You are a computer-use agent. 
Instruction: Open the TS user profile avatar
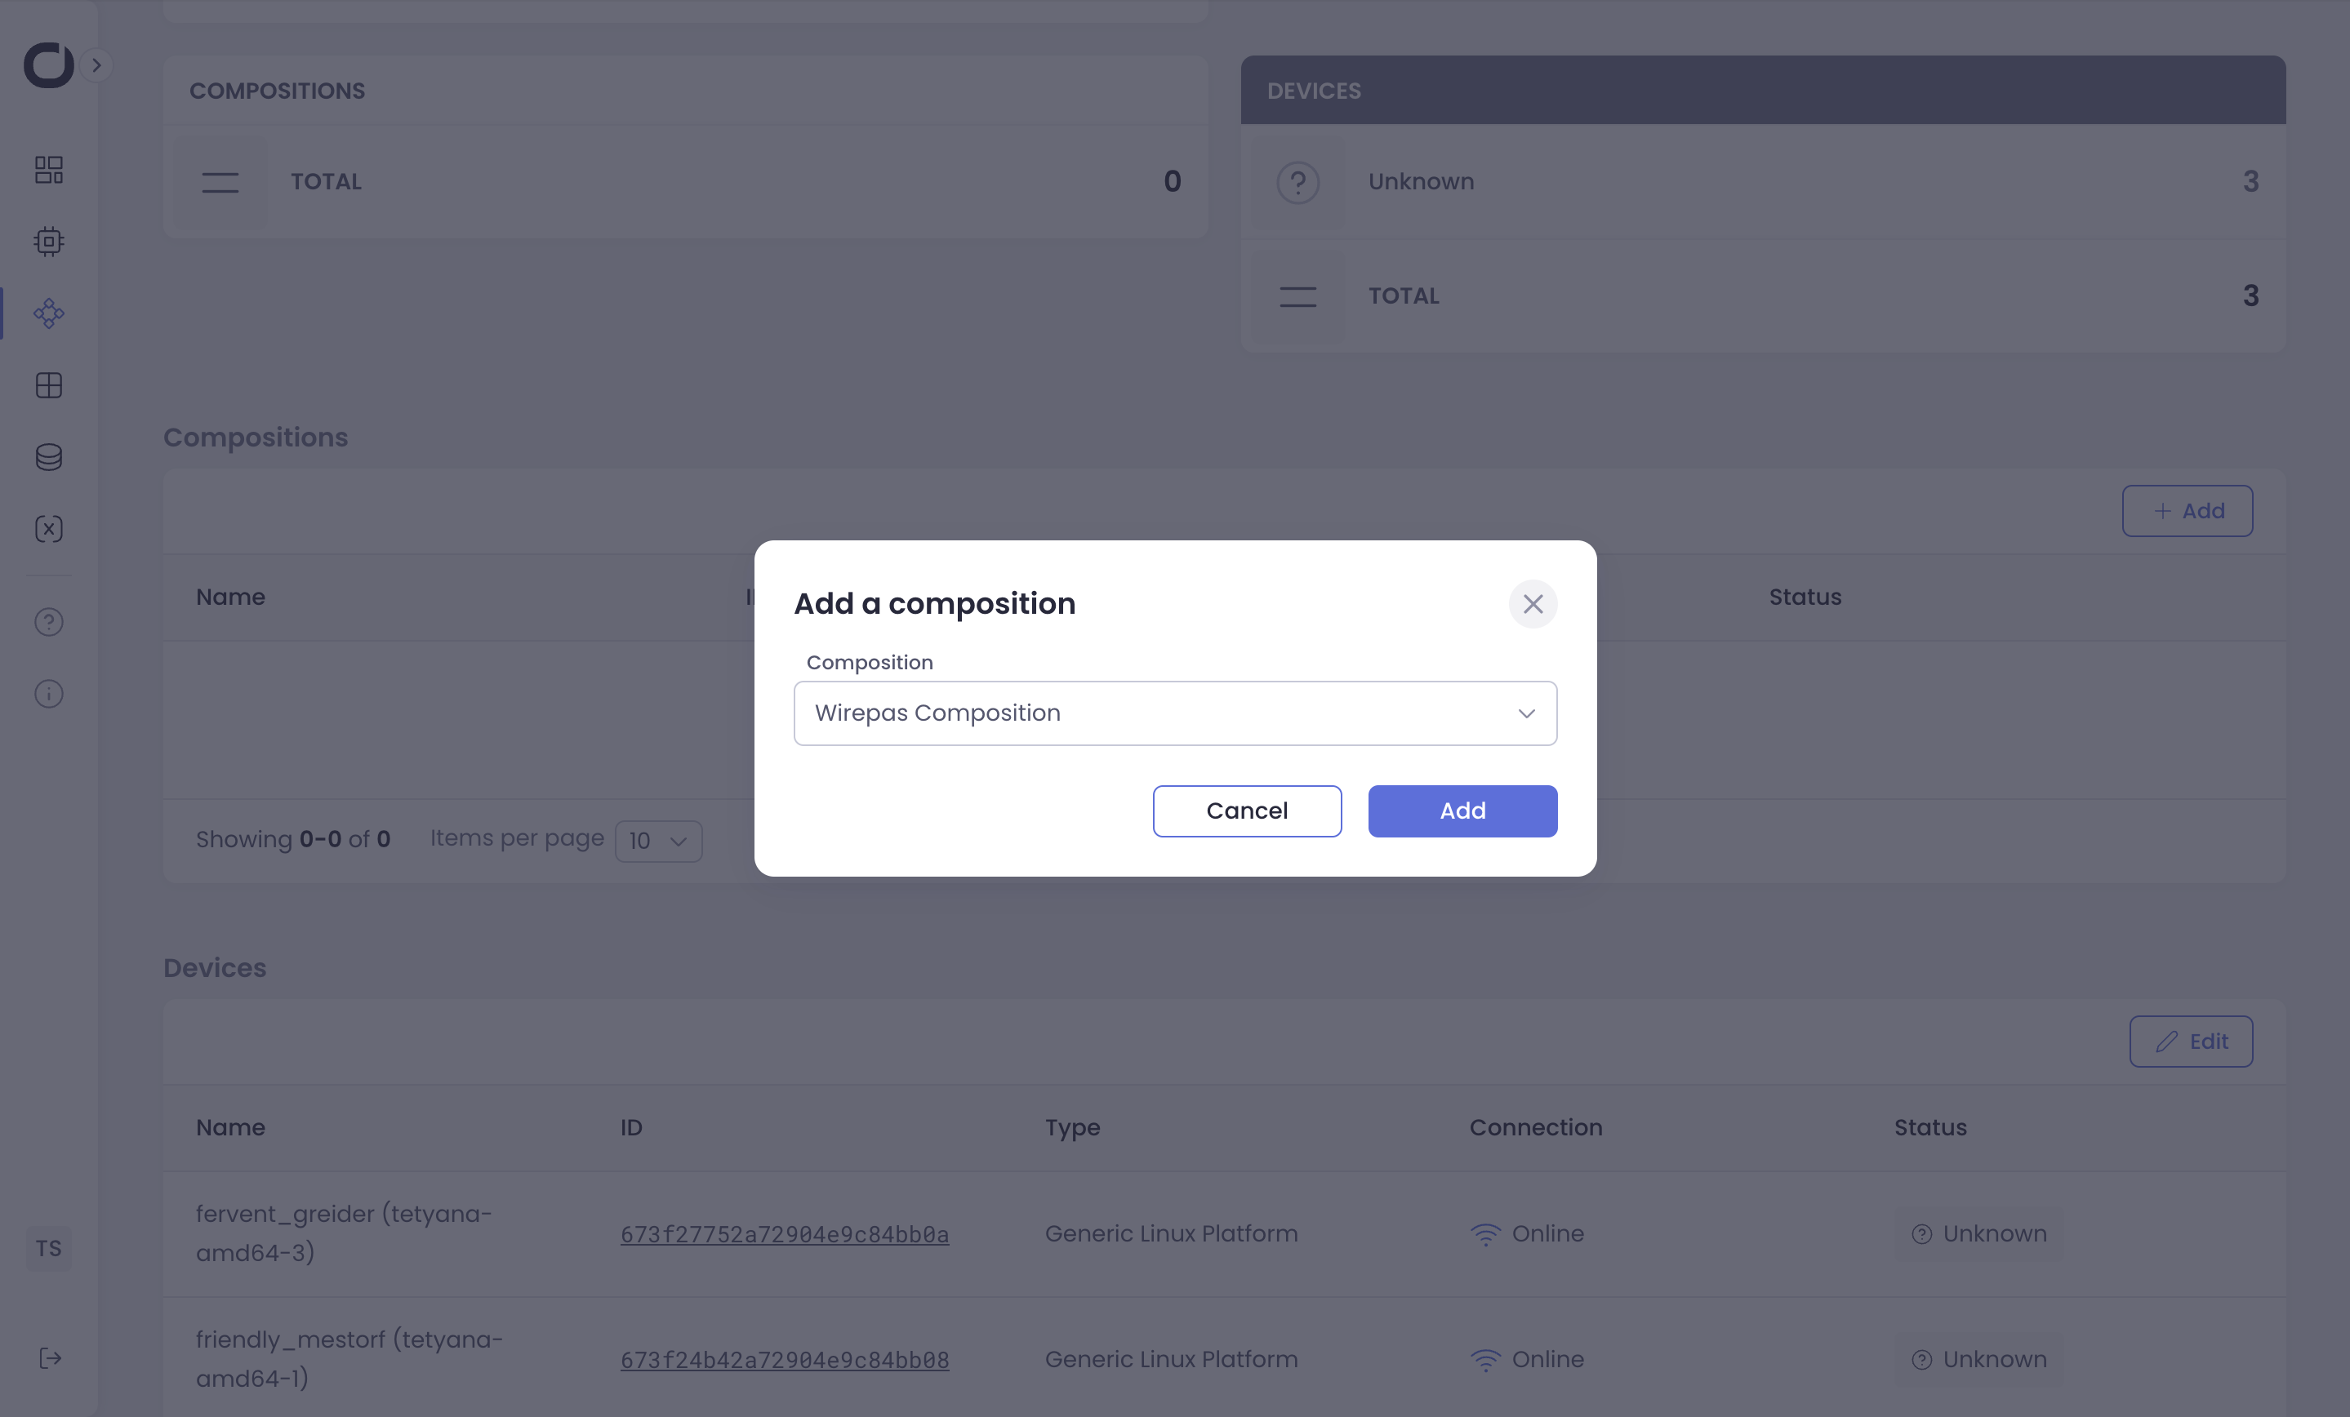[x=49, y=1248]
